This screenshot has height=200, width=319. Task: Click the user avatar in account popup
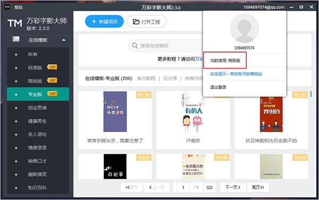click(x=245, y=29)
